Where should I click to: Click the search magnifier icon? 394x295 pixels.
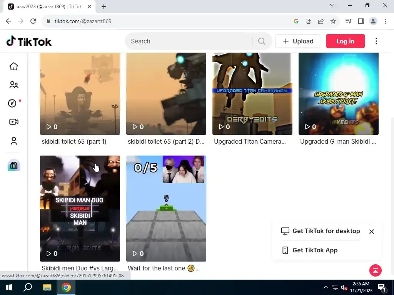point(262,41)
